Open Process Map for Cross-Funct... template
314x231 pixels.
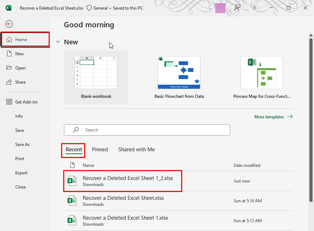[262, 78]
